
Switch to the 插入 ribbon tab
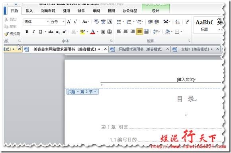point(29,11)
